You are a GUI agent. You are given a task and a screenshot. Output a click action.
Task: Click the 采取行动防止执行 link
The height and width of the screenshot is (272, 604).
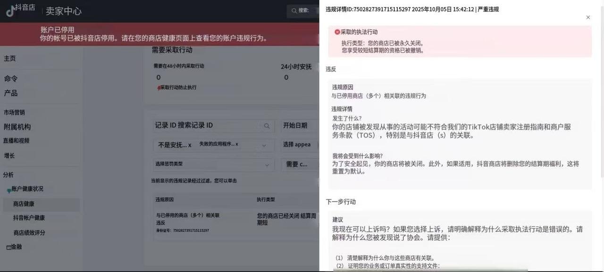pyautogui.click(x=178, y=88)
